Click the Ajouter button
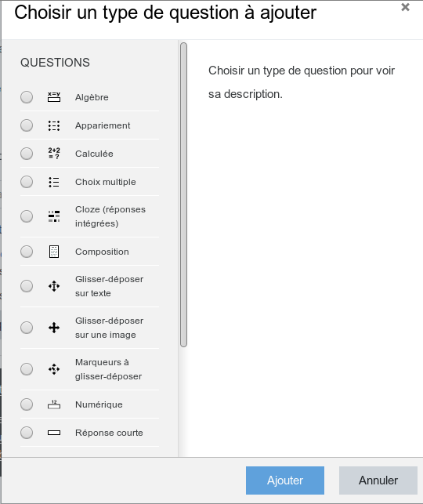 285,480
